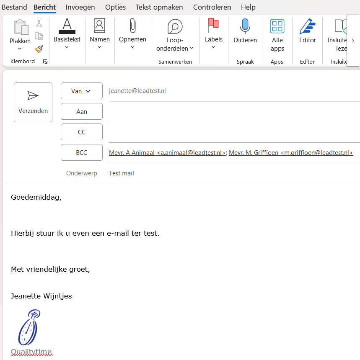
Task: Click the CC recipient input field
Action: [234, 132]
